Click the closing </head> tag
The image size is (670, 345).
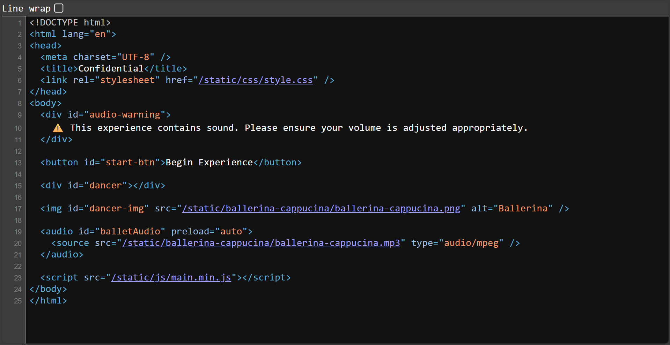click(48, 92)
